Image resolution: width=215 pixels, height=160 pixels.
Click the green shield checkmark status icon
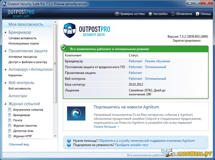[64, 48]
